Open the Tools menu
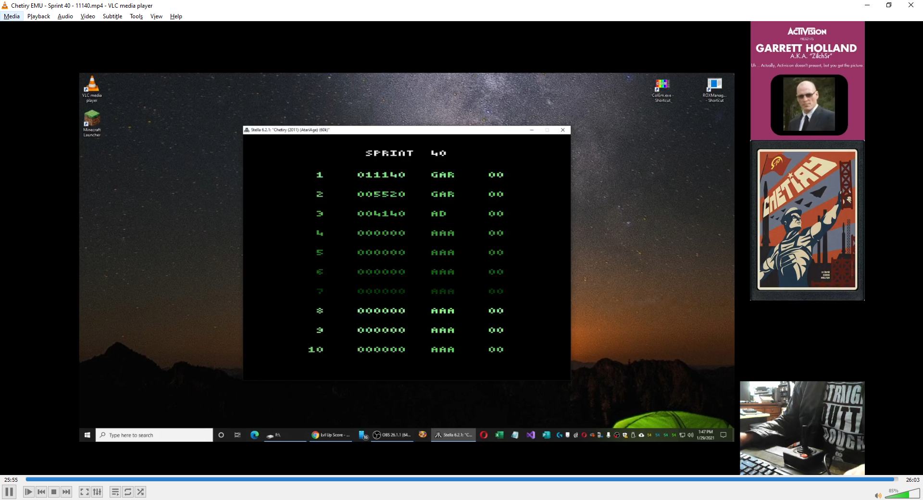The width and height of the screenshot is (923, 500). [136, 16]
